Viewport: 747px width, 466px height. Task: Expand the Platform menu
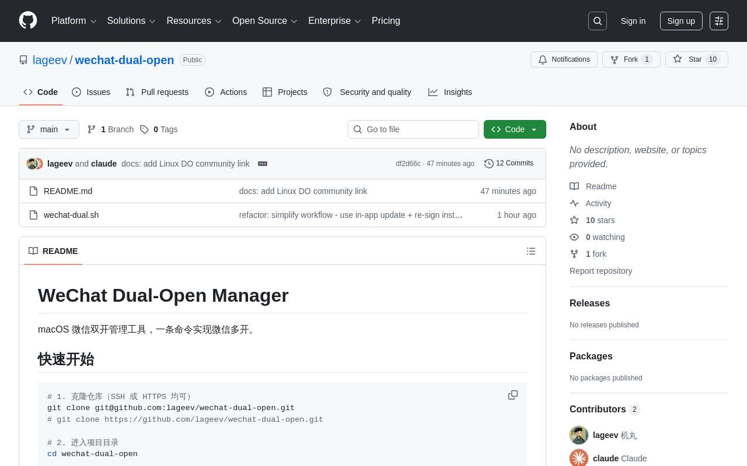(74, 21)
